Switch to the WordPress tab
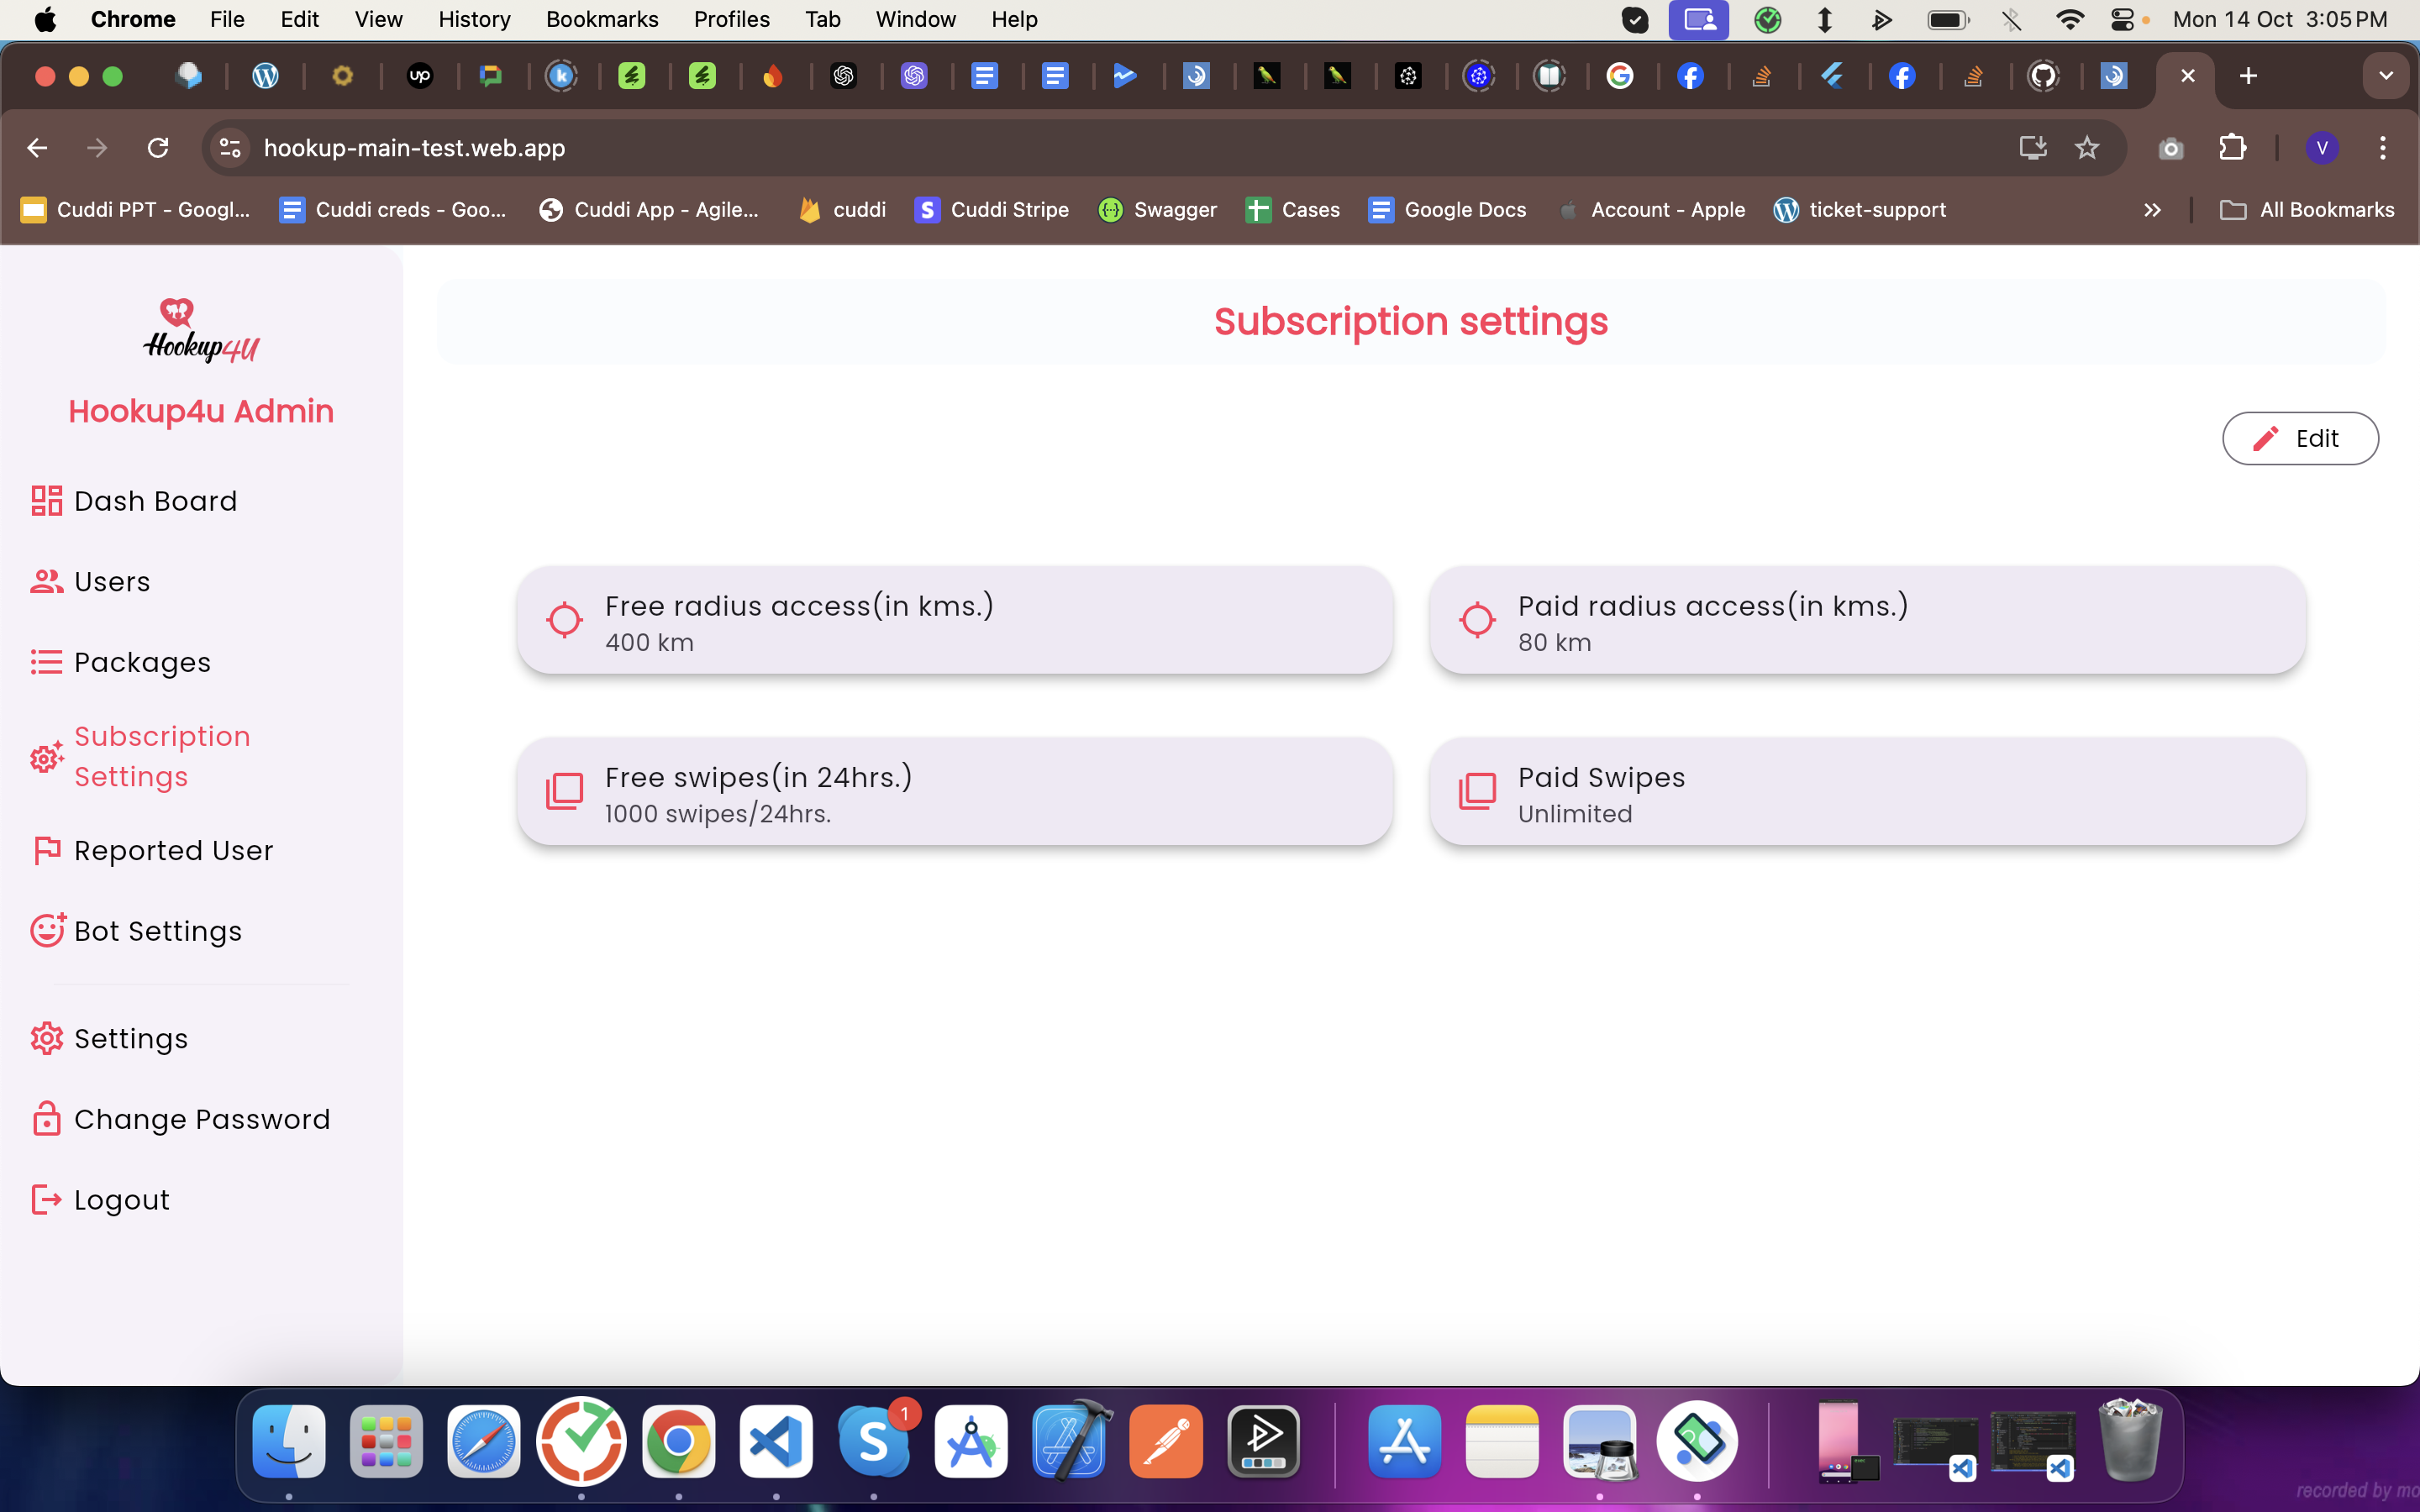The width and height of the screenshot is (2420, 1512). pos(265,76)
